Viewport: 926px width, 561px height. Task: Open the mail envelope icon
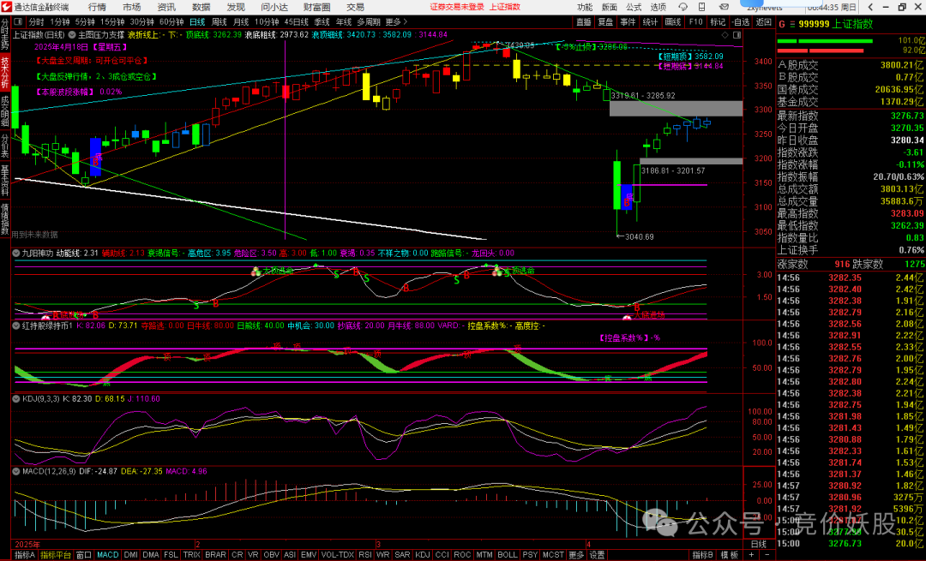[x=724, y=7]
